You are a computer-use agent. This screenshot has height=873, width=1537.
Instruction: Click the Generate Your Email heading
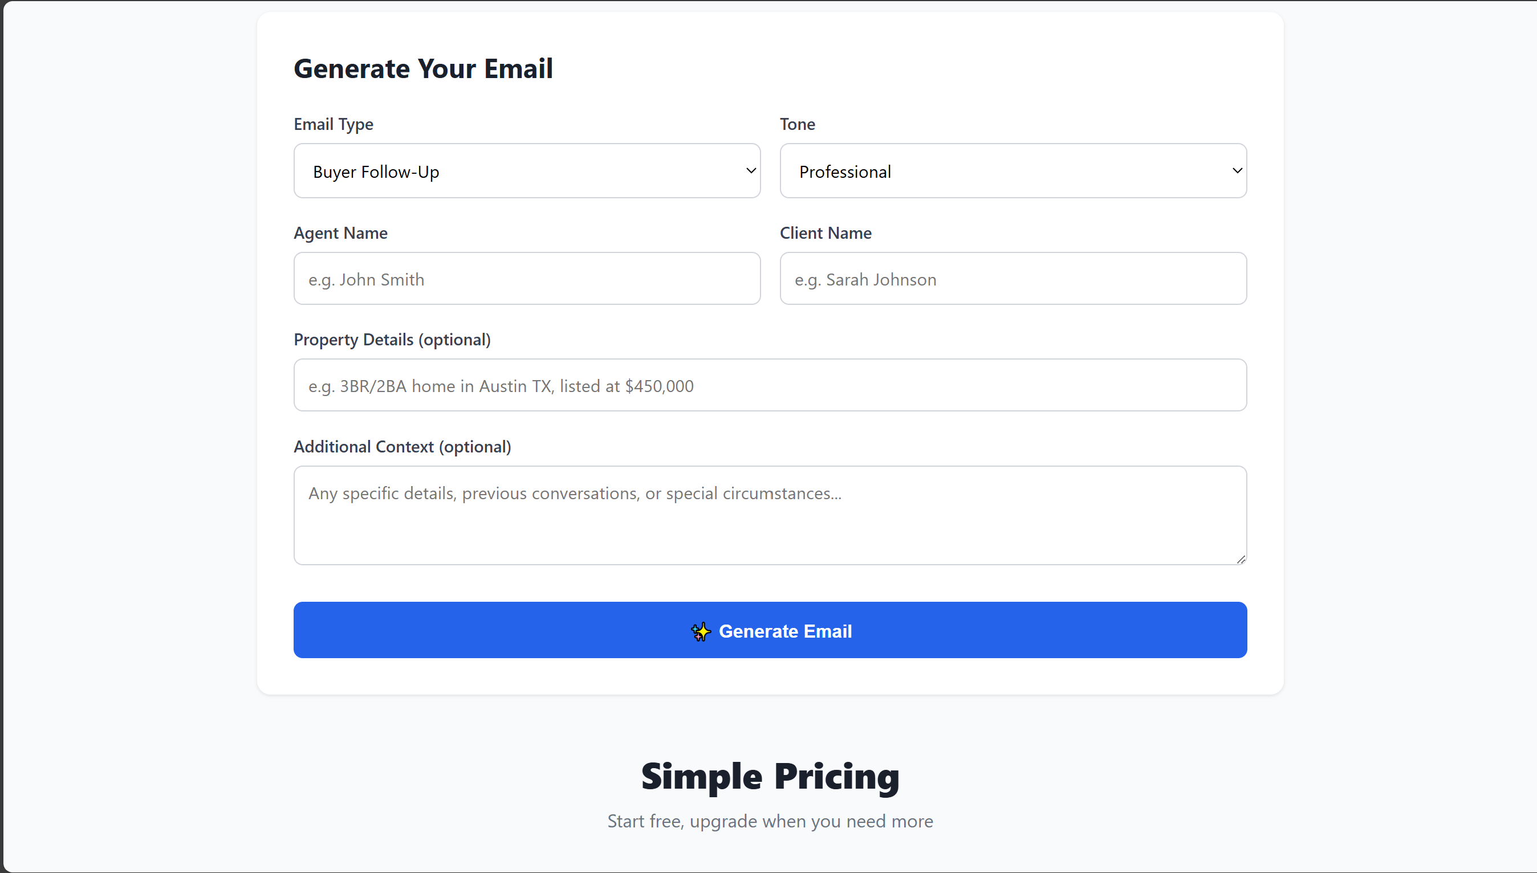[424, 68]
